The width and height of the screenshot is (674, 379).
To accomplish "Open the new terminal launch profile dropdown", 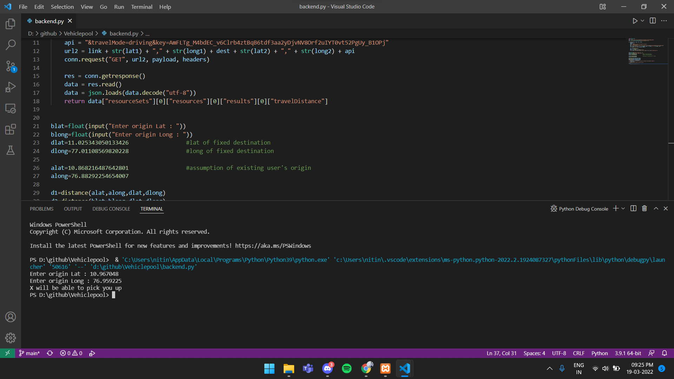I will (623, 208).
